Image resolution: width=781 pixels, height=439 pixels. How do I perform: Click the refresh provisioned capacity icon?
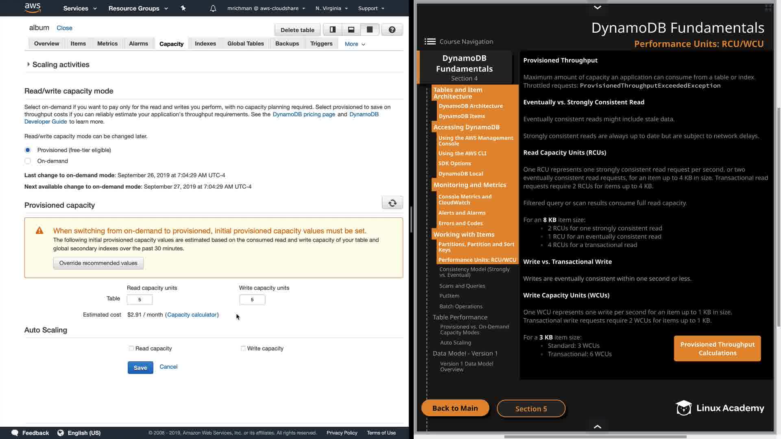[392, 203]
